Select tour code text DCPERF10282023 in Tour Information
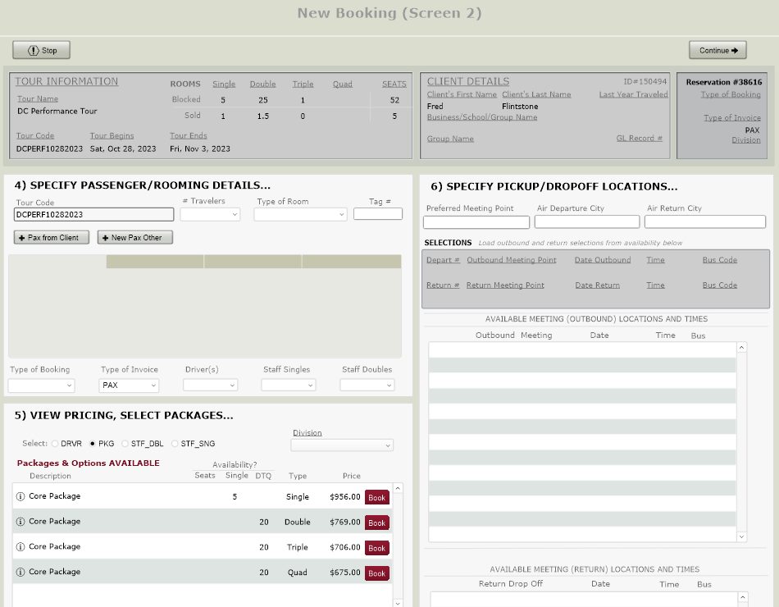 point(50,148)
